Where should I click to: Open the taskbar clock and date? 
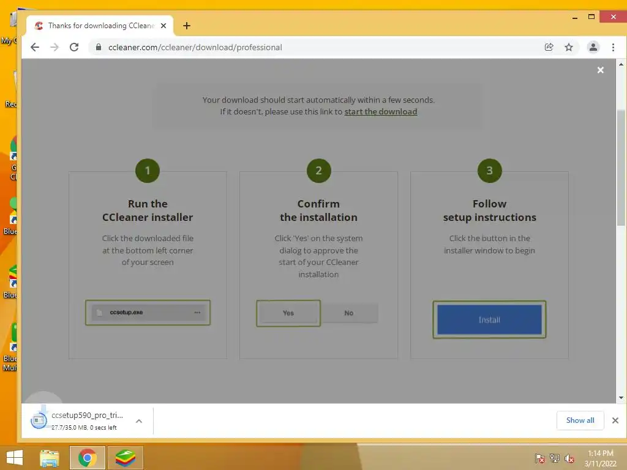pyautogui.click(x=600, y=458)
